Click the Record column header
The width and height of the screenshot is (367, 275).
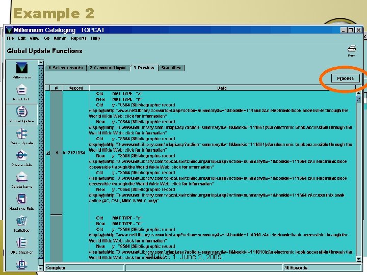tap(75, 88)
